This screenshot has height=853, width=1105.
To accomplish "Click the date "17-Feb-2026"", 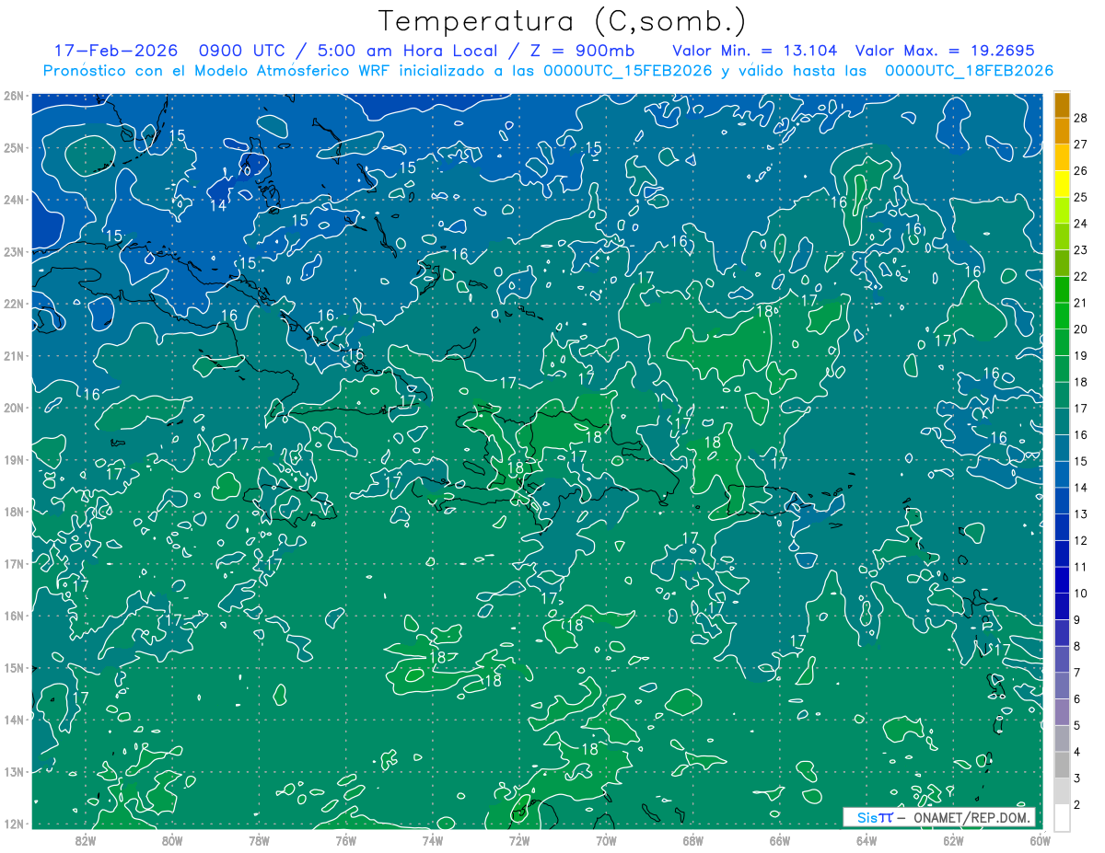I will point(116,51).
